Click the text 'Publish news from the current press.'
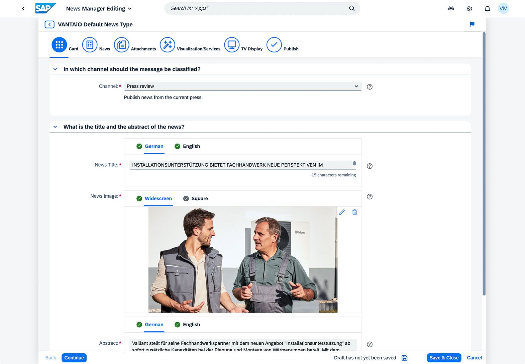 (x=163, y=98)
